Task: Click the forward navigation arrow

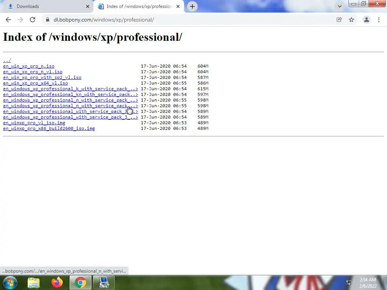Action: [x=20, y=20]
